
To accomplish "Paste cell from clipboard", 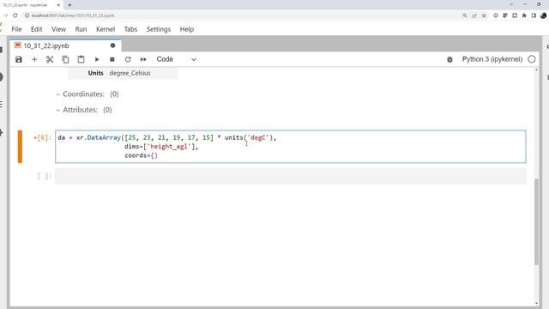I will 81,59.
